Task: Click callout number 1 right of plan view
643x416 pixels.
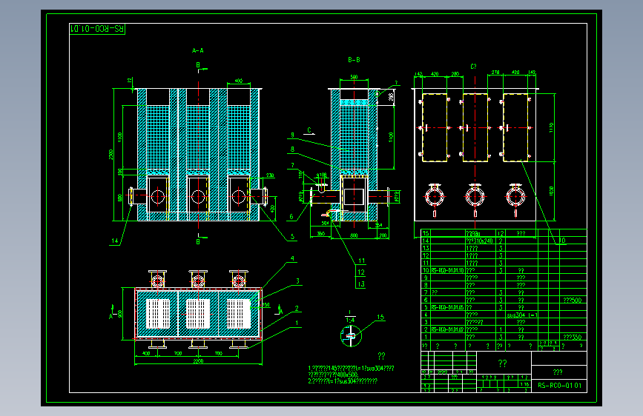Action: (297, 323)
